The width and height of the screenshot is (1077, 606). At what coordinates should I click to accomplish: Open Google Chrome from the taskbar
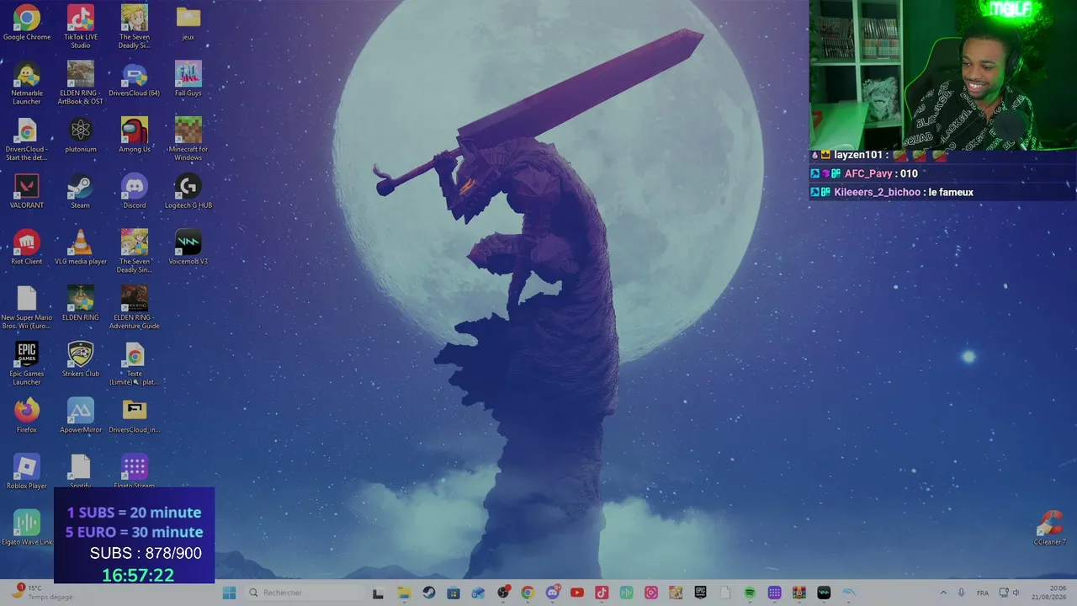(528, 593)
